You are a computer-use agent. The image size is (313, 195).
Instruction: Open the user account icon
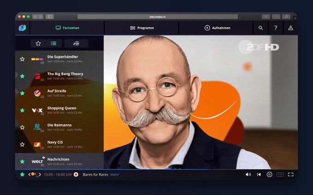pyautogui.click(x=291, y=28)
